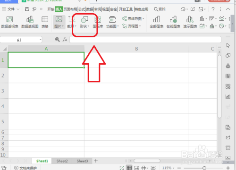Open online charts (在线图表)
The image size is (236, 170).
tap(173, 22)
